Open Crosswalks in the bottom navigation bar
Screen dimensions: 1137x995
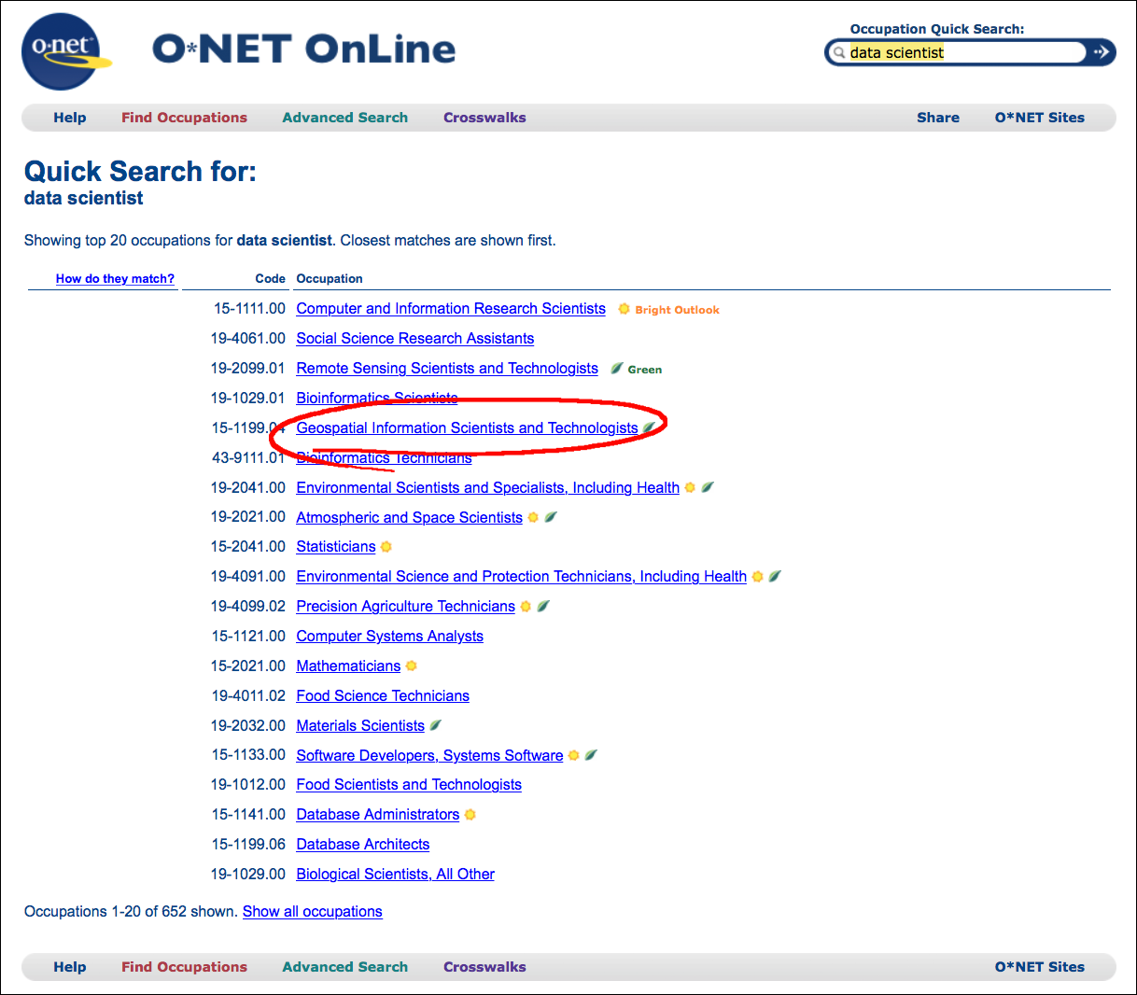(484, 967)
